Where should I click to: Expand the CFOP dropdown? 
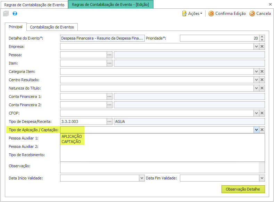point(256,113)
